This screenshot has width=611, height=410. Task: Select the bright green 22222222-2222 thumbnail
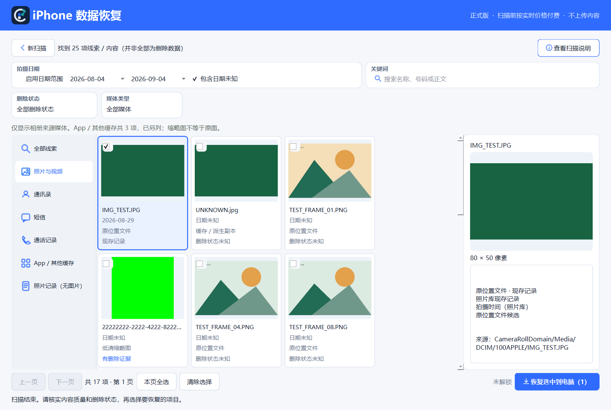tap(143, 288)
